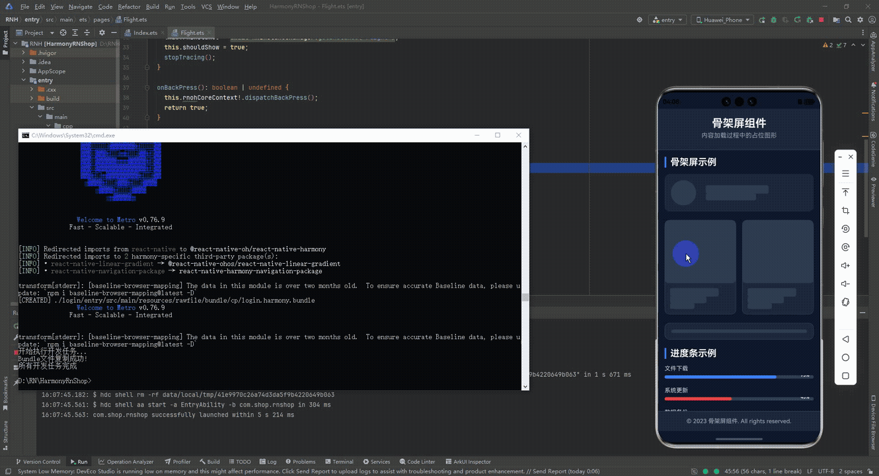
Task: Expand the .hvigor folder
Action: tap(24, 53)
